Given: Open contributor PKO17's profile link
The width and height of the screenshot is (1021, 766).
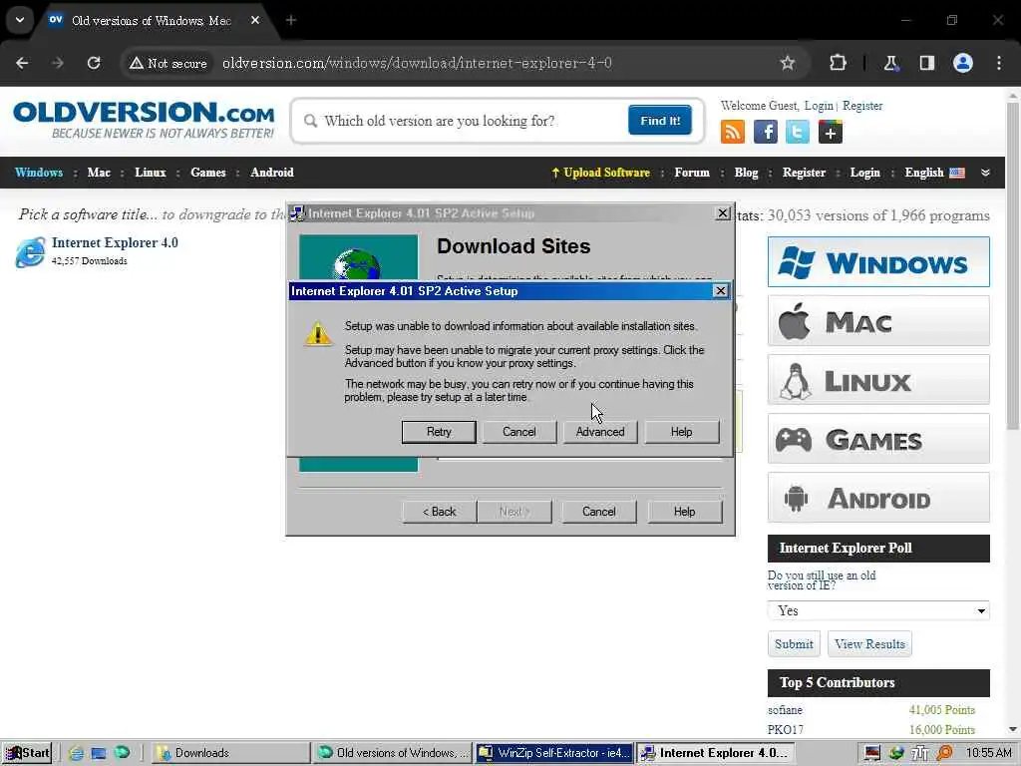Looking at the screenshot, I should coord(786,729).
